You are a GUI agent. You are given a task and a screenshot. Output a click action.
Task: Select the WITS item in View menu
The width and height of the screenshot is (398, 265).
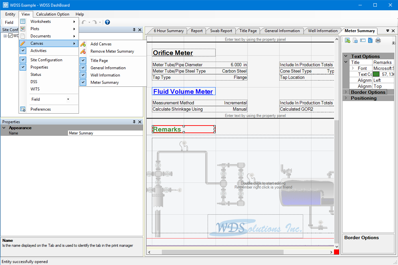tap(49, 89)
